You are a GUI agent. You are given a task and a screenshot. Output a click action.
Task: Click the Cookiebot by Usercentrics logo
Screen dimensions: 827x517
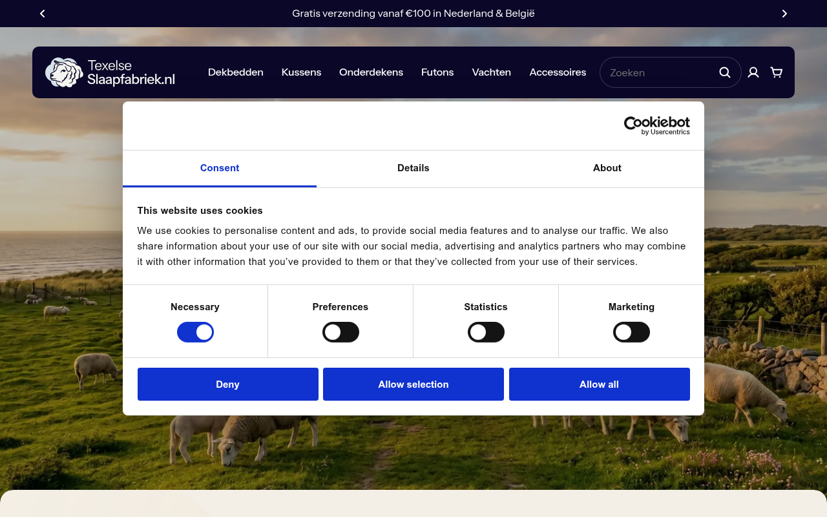point(656,125)
